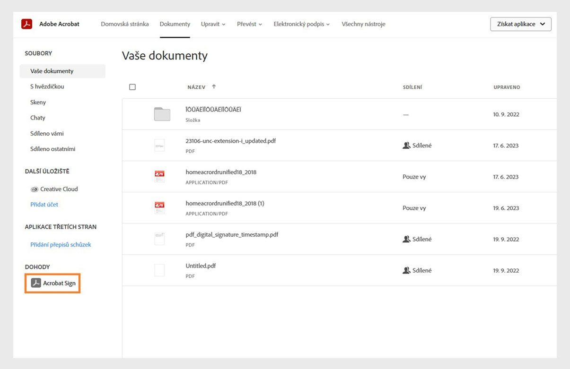The image size is (570, 369).
Task: Open the folder icon in the first row
Action: click(162, 114)
